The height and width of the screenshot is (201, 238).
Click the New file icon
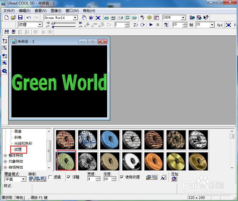click(6, 17)
